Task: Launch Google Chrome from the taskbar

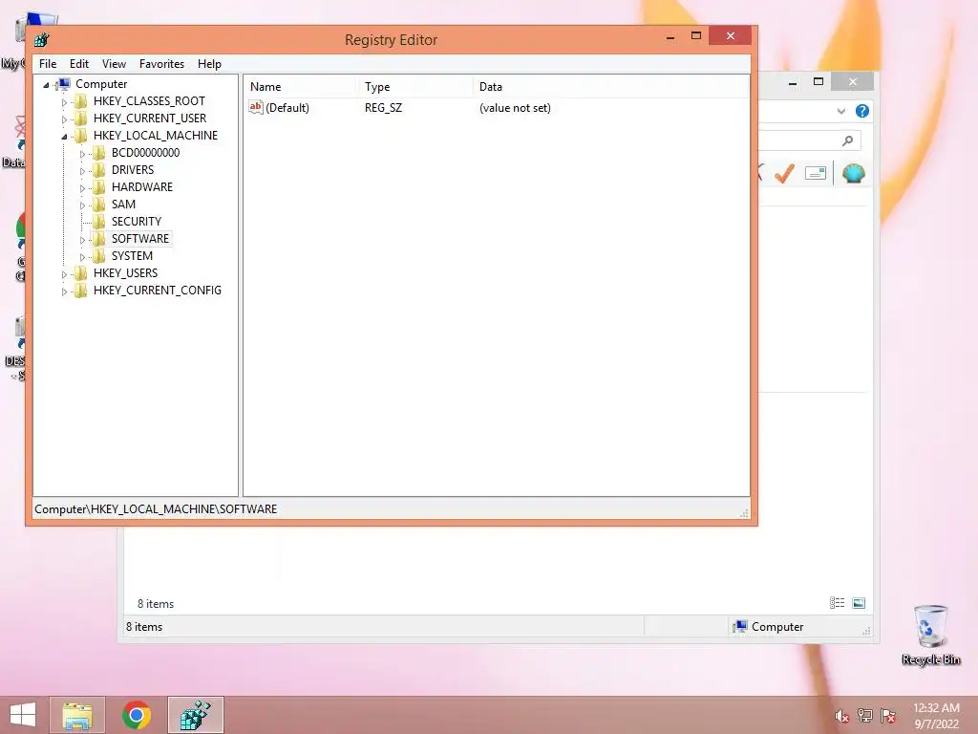Action: [x=137, y=715]
